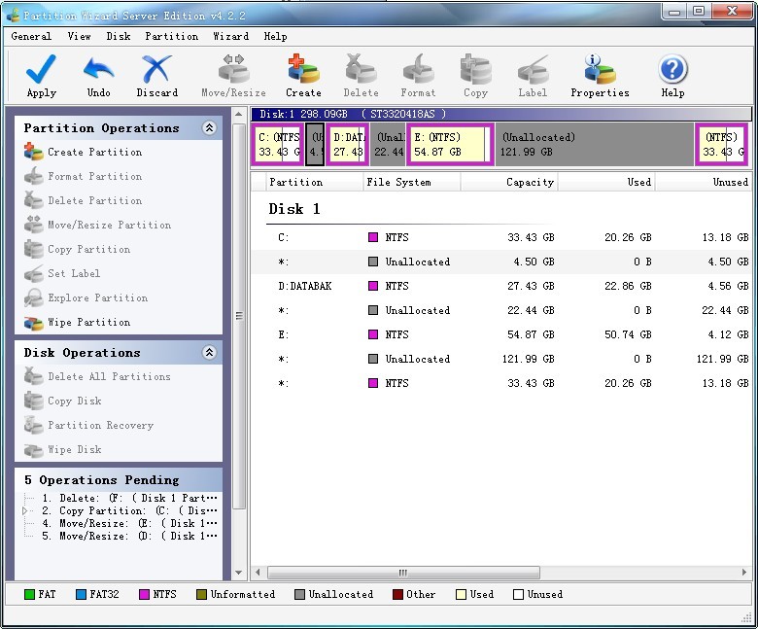The height and width of the screenshot is (629, 758).
Task: Select 22.44 GB unallocated disk map block
Action: (x=388, y=144)
